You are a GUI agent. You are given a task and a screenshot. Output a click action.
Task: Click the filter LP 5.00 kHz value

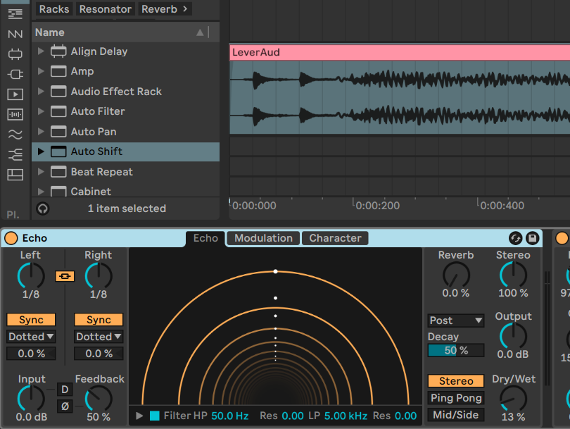346,416
